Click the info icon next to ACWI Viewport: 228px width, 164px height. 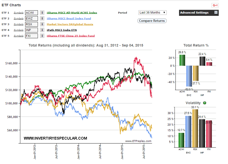click(x=42, y=13)
